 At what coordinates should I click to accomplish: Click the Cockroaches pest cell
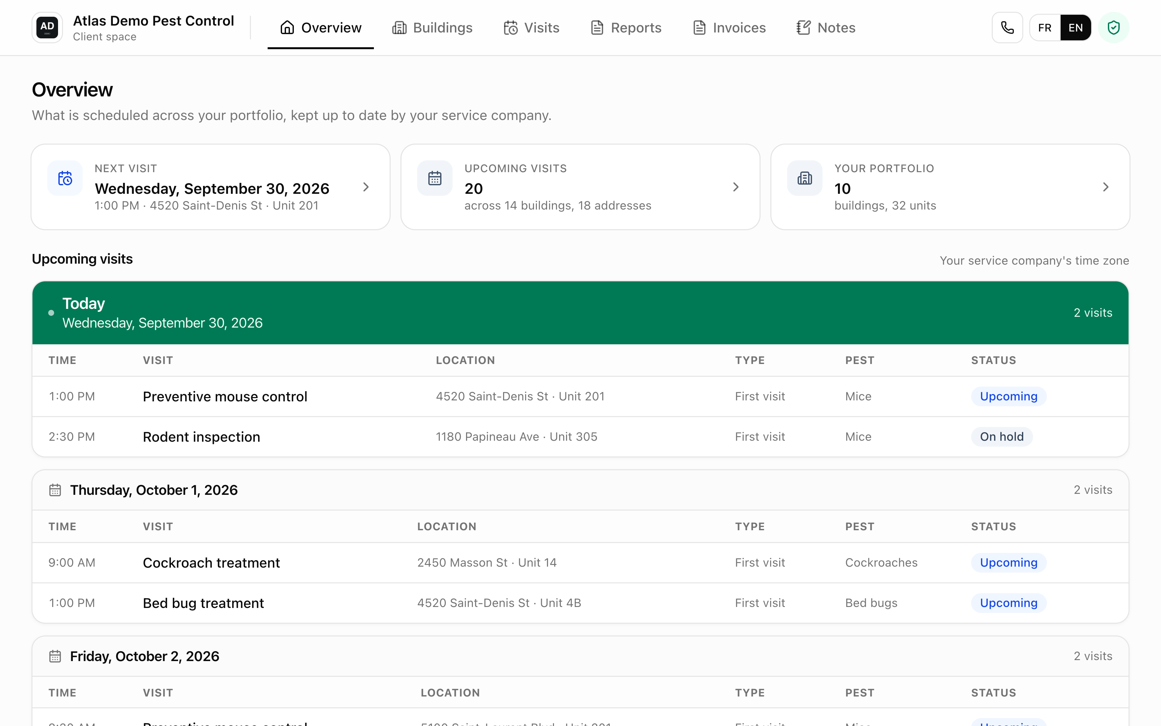coord(881,562)
